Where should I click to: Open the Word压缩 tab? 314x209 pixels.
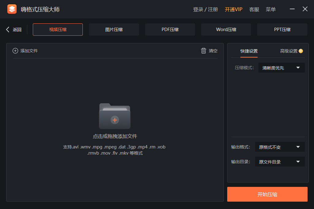226,29
